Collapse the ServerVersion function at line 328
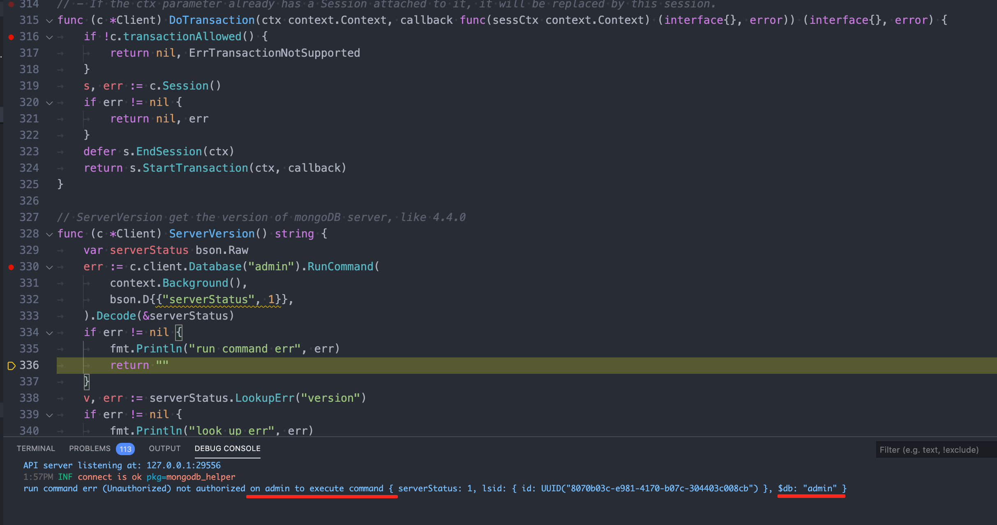 point(49,234)
